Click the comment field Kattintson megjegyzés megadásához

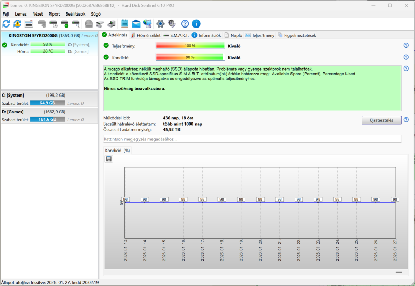(252, 139)
